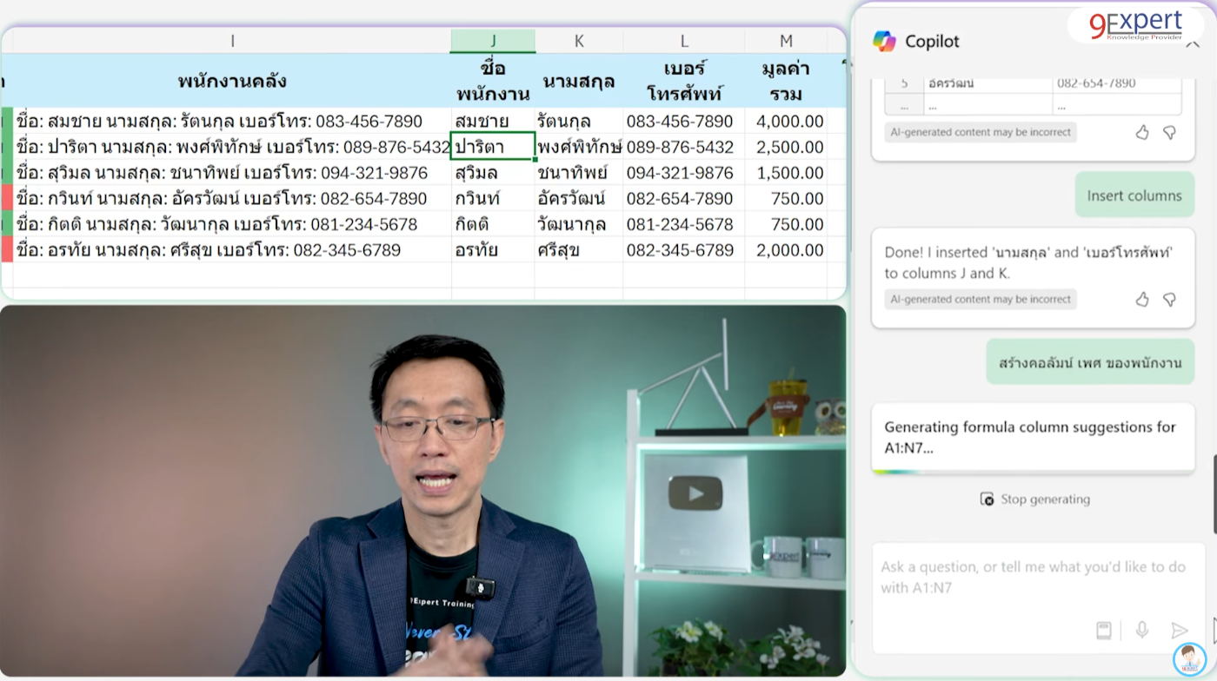Dislike the 'Done! I inserted' Copilot response
Screen dimensions: 1217x681
1169,300
